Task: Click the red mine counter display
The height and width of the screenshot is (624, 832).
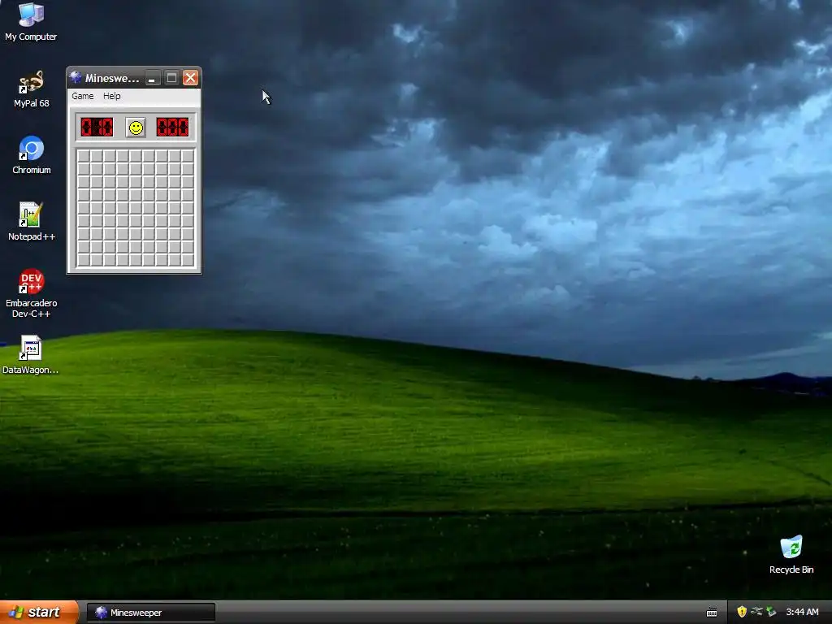Action: point(97,128)
